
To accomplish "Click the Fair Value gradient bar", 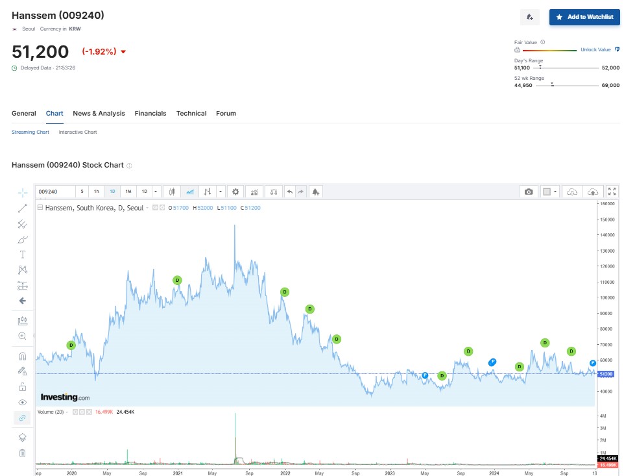I will point(549,51).
